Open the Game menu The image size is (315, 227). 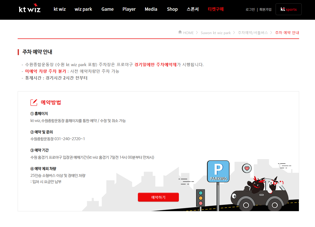[107, 9]
